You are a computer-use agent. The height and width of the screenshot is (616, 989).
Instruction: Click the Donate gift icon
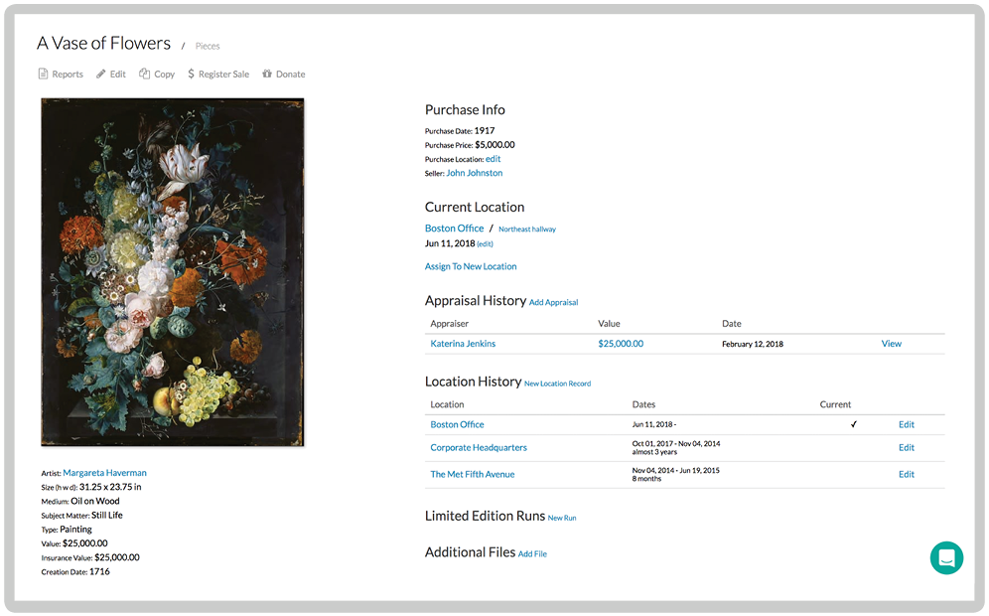click(265, 74)
